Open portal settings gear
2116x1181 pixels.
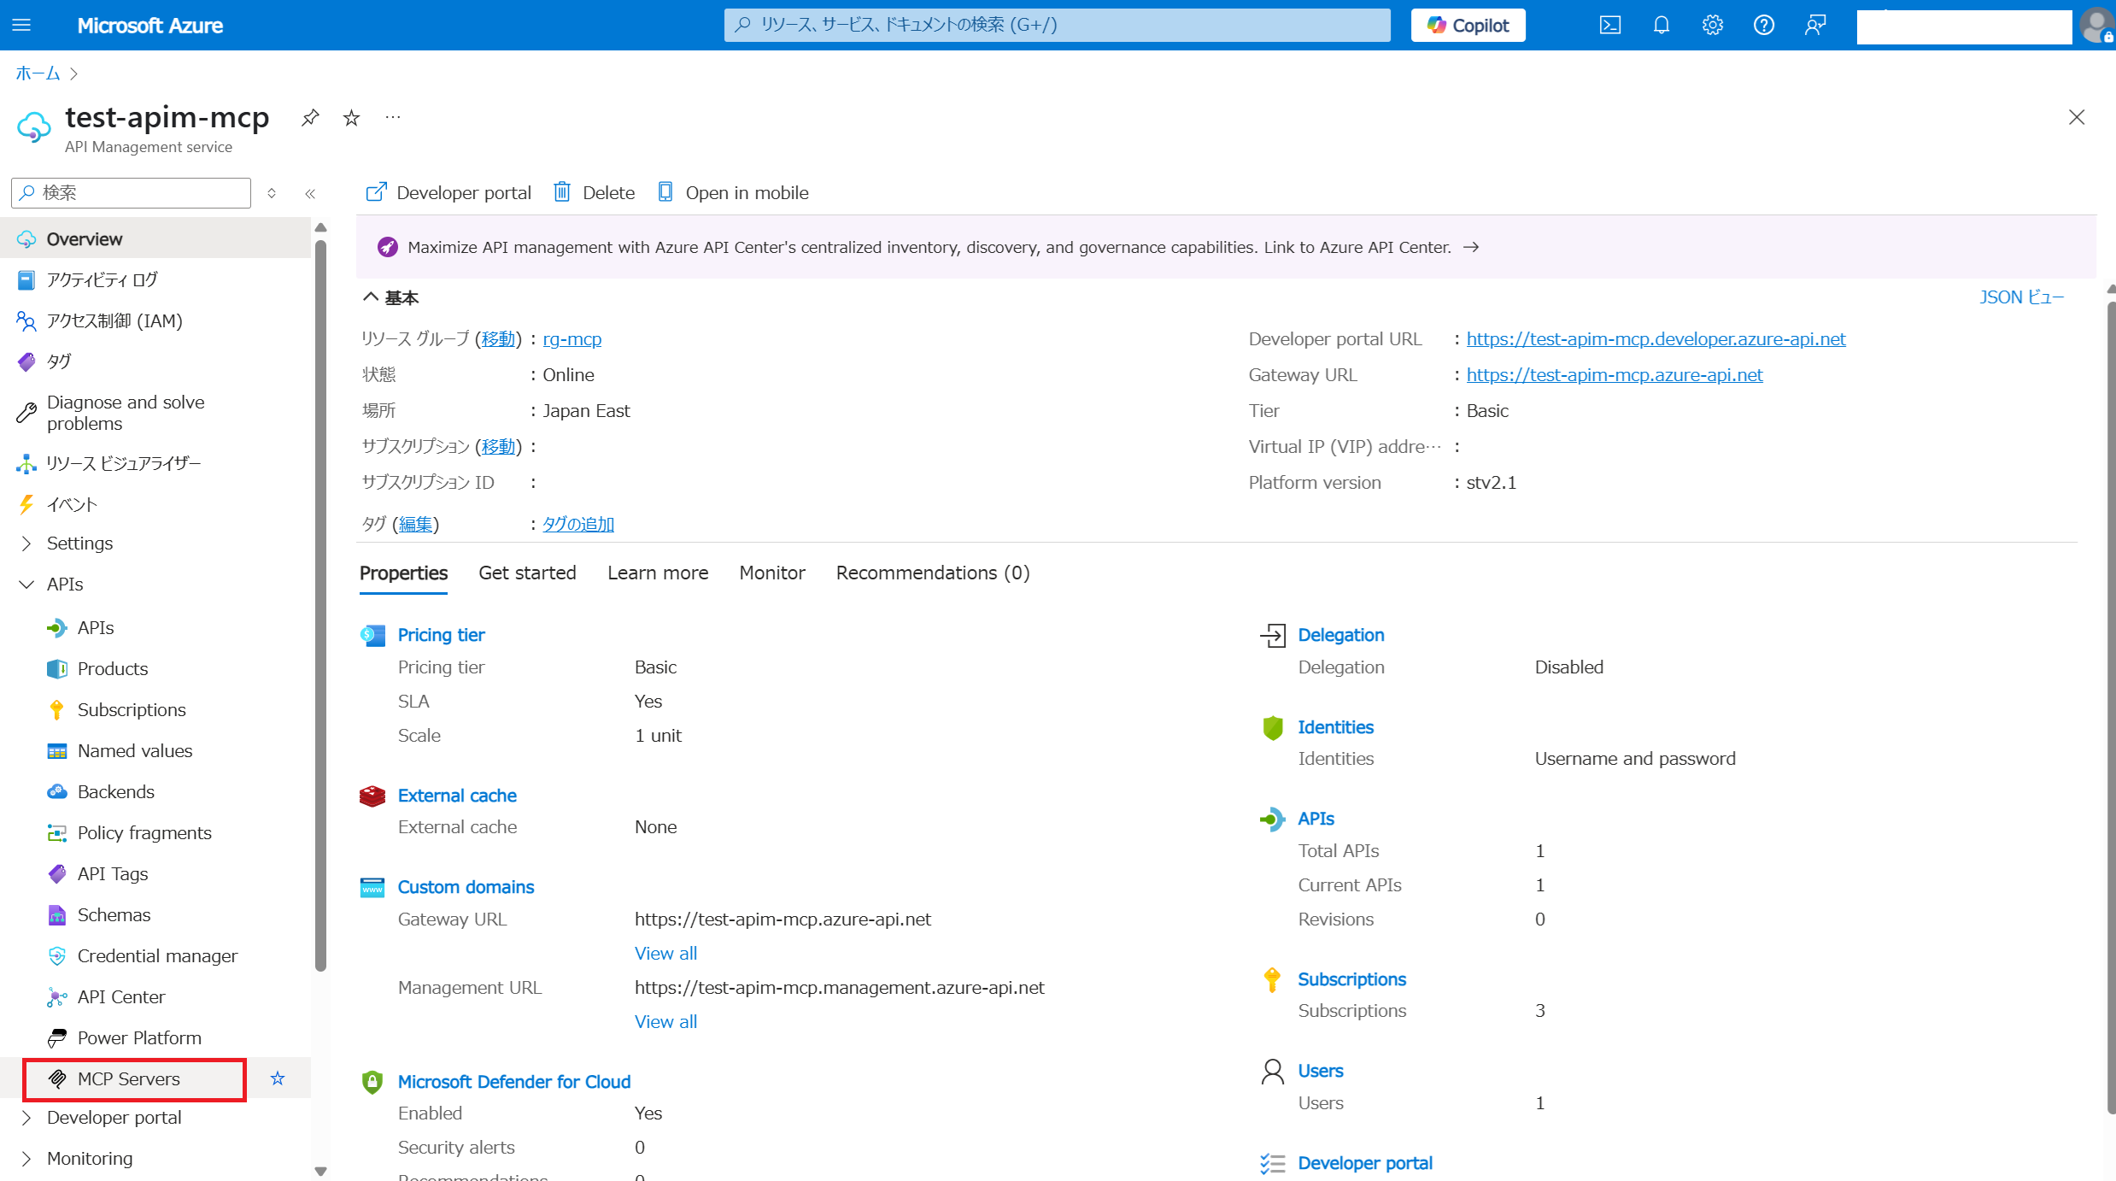tap(1712, 25)
